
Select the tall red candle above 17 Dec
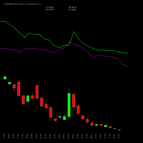[19, 89]
